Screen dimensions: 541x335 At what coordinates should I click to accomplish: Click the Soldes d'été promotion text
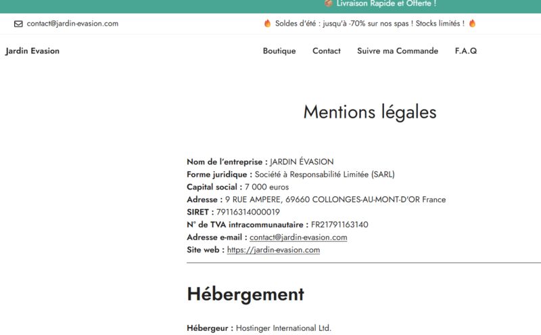tap(369, 24)
